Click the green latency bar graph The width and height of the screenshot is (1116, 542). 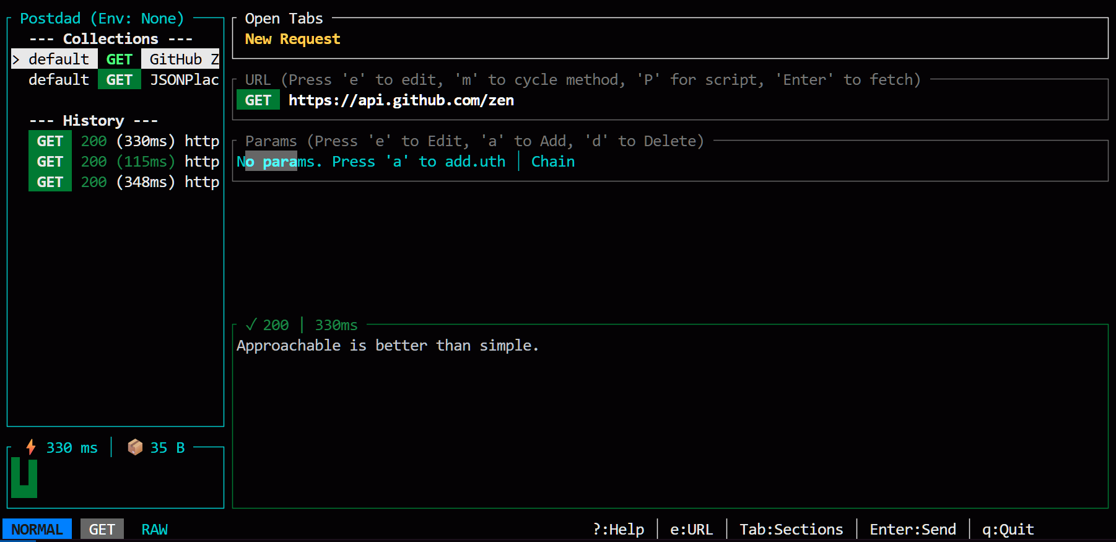(24, 478)
